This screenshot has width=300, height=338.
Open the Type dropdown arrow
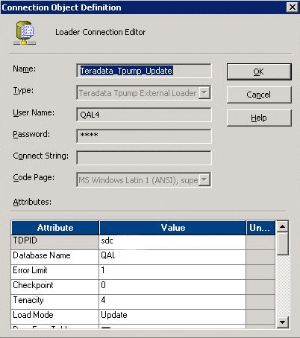click(x=204, y=93)
